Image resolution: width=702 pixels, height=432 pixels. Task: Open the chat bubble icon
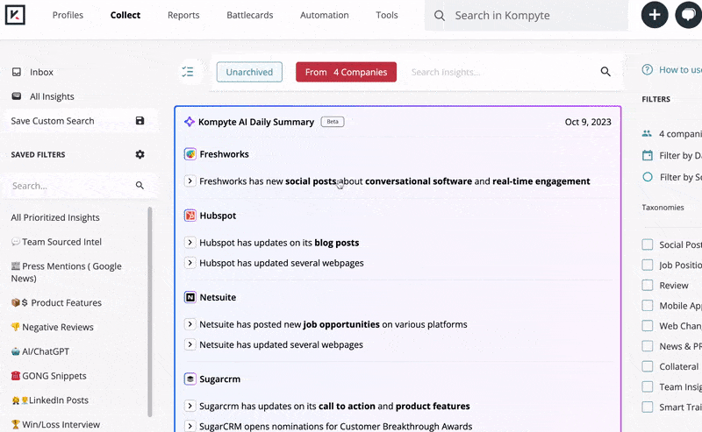click(x=689, y=15)
